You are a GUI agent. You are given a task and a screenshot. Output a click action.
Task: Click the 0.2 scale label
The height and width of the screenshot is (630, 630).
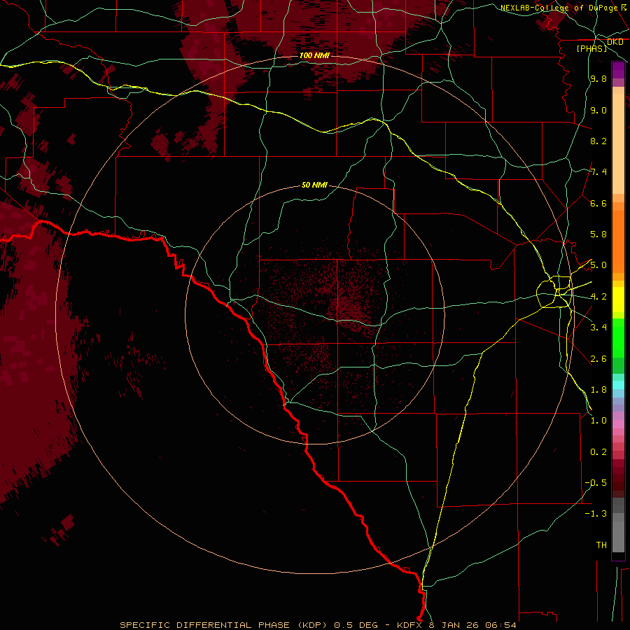coord(598,452)
